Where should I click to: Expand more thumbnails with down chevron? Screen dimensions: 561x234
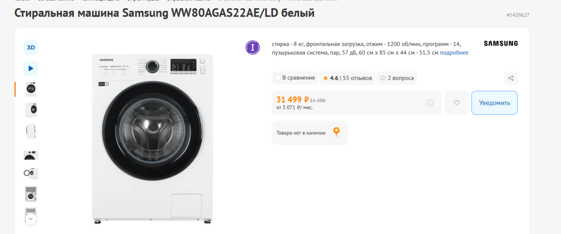tap(31, 219)
